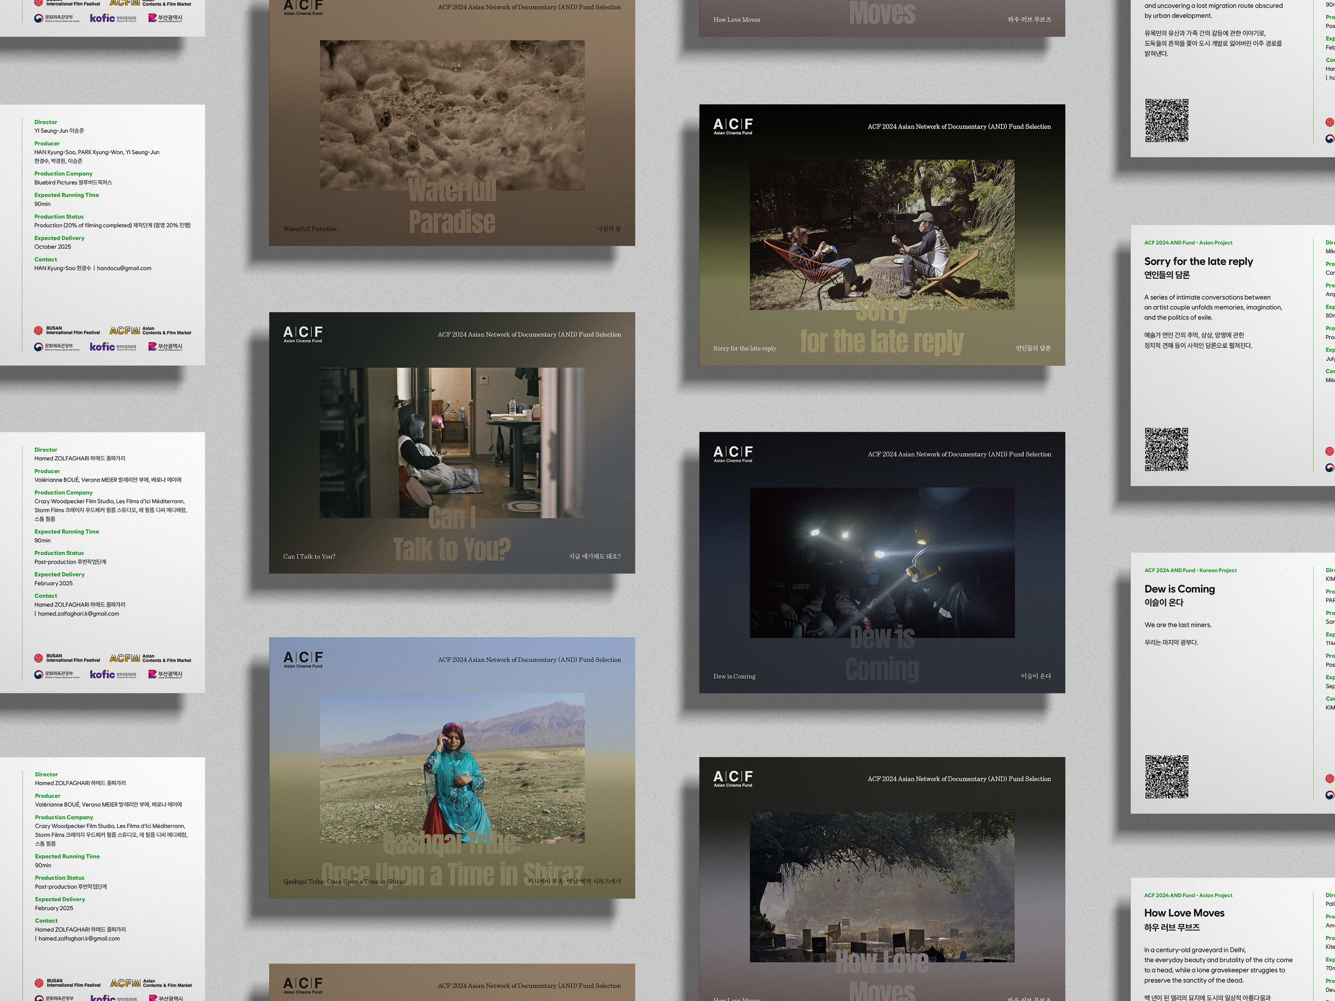1335x1001 pixels.
Task: Select the miners with headlamps image
Action: point(882,562)
